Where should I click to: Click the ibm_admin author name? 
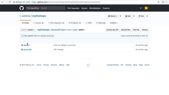29,36
